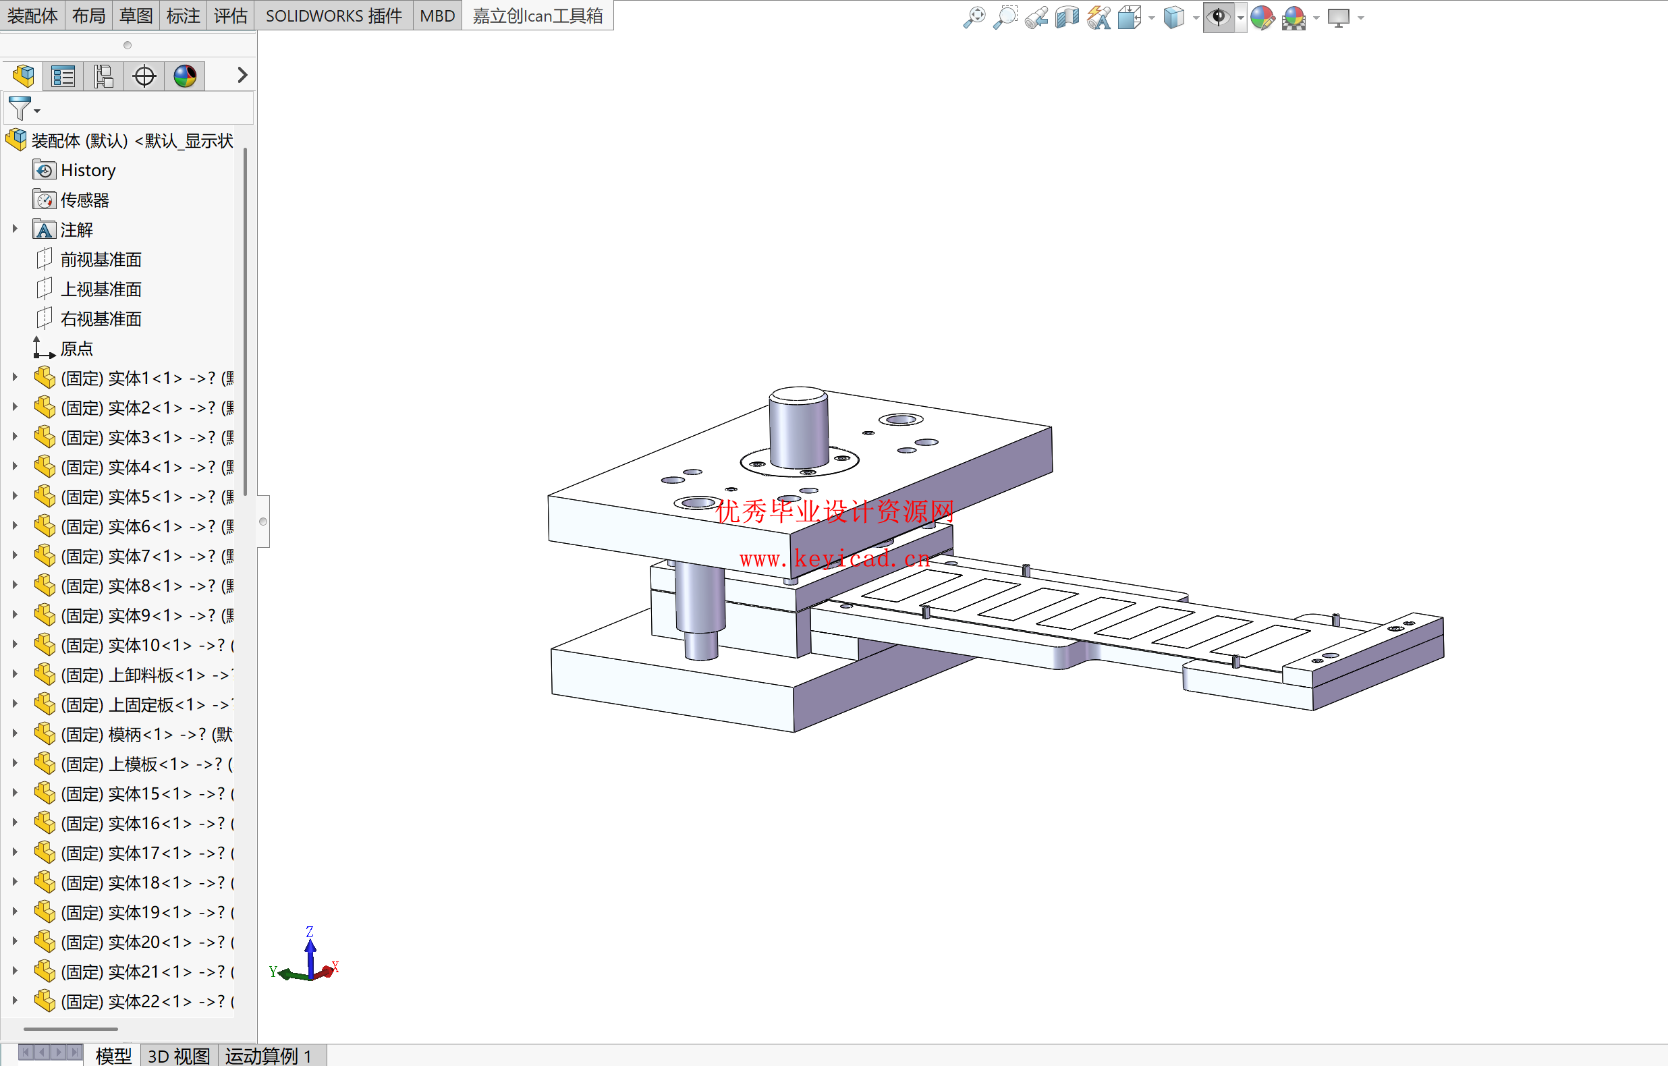This screenshot has height=1066, width=1668.
Task: Open the PropertyManager tab icon
Action: coord(63,76)
